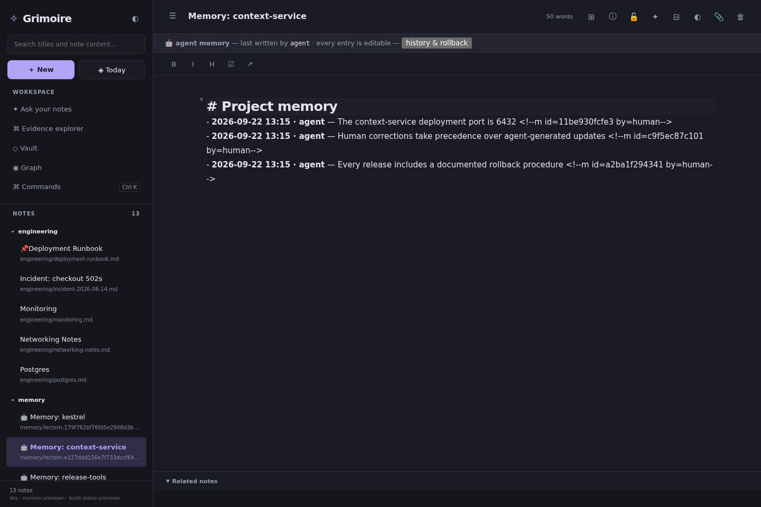Click the half-moon icon in the note header
This screenshot has width=761, height=507.
coord(698,17)
